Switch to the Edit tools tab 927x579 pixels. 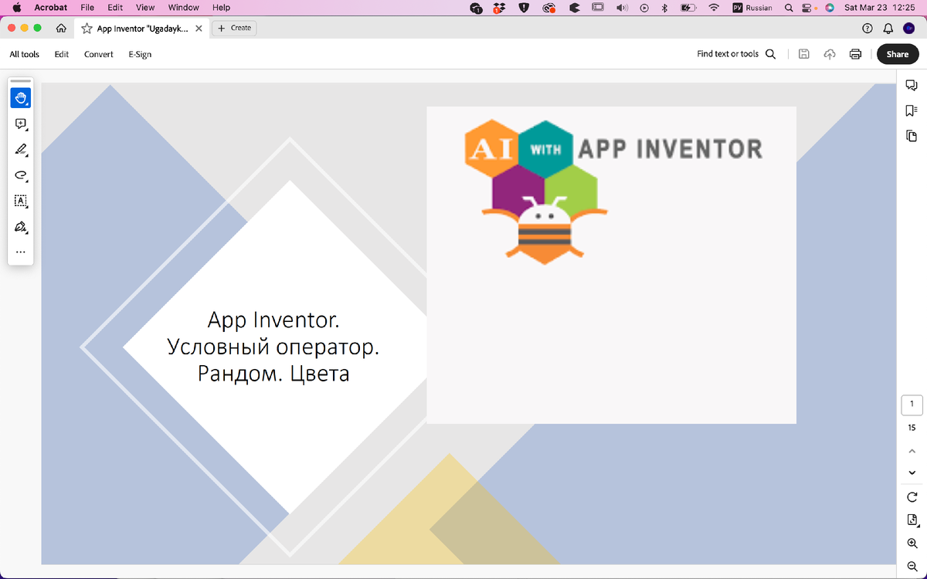coord(62,54)
